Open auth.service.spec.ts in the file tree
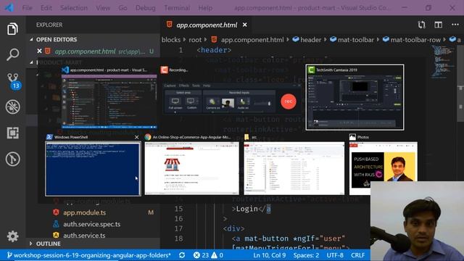This screenshot has height=261, width=464. click(x=92, y=224)
